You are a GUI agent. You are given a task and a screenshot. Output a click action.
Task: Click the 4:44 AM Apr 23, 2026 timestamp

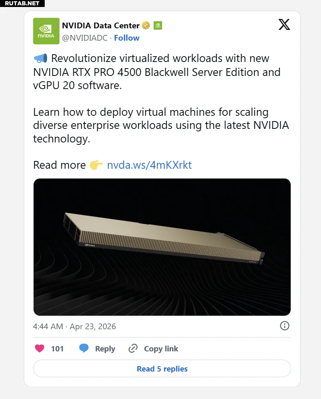tap(75, 326)
